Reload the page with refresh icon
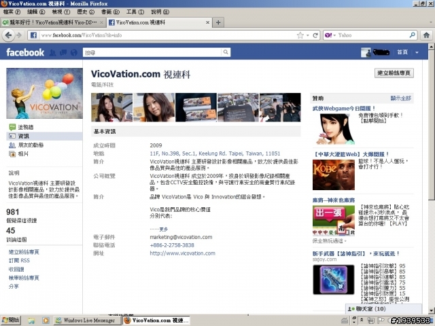This screenshot has width=435, height=326. (315, 35)
